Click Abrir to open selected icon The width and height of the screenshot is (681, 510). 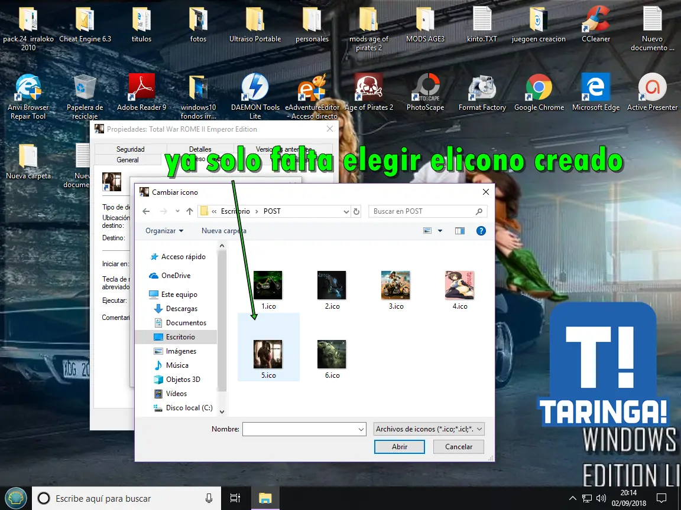coord(400,447)
